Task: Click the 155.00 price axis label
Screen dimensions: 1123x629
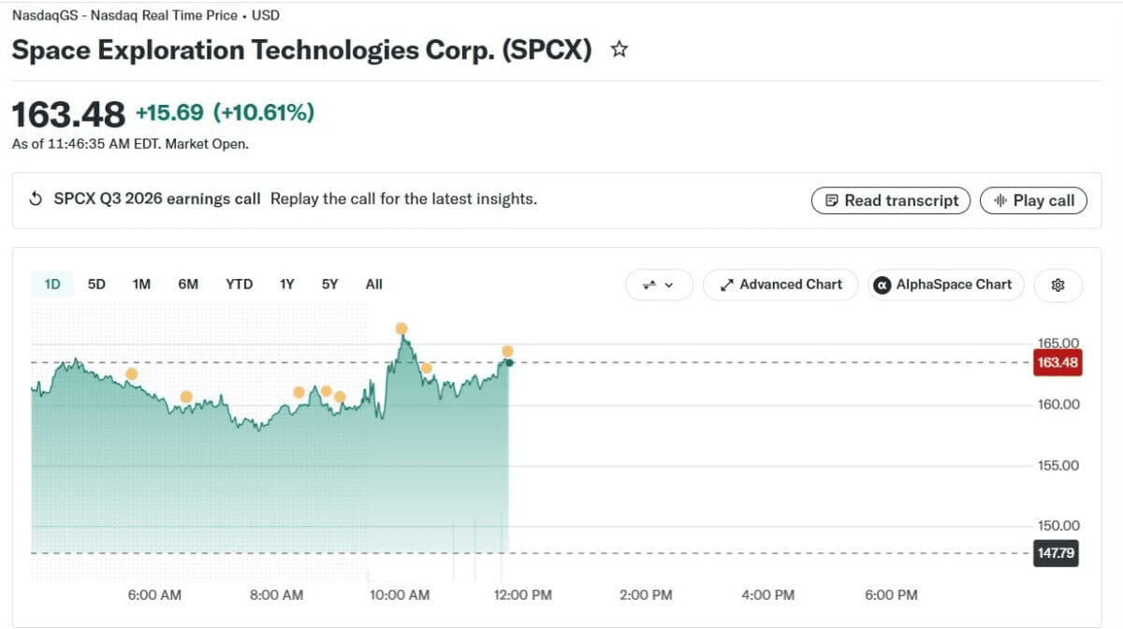Action: click(x=1058, y=465)
